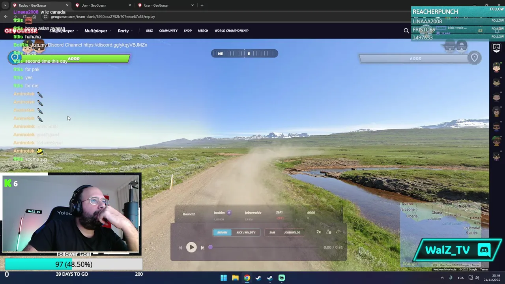Switch replay view to SAM
This screenshot has width=505, height=284.
tap(272, 232)
